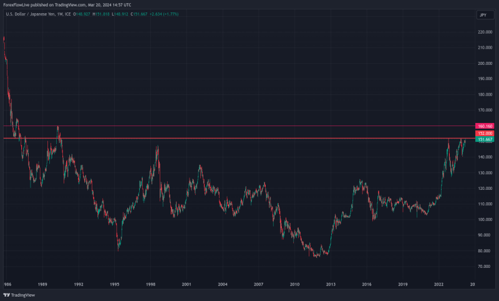Click the 220.000 price axis label
The image size is (499, 301).
pos(485,32)
